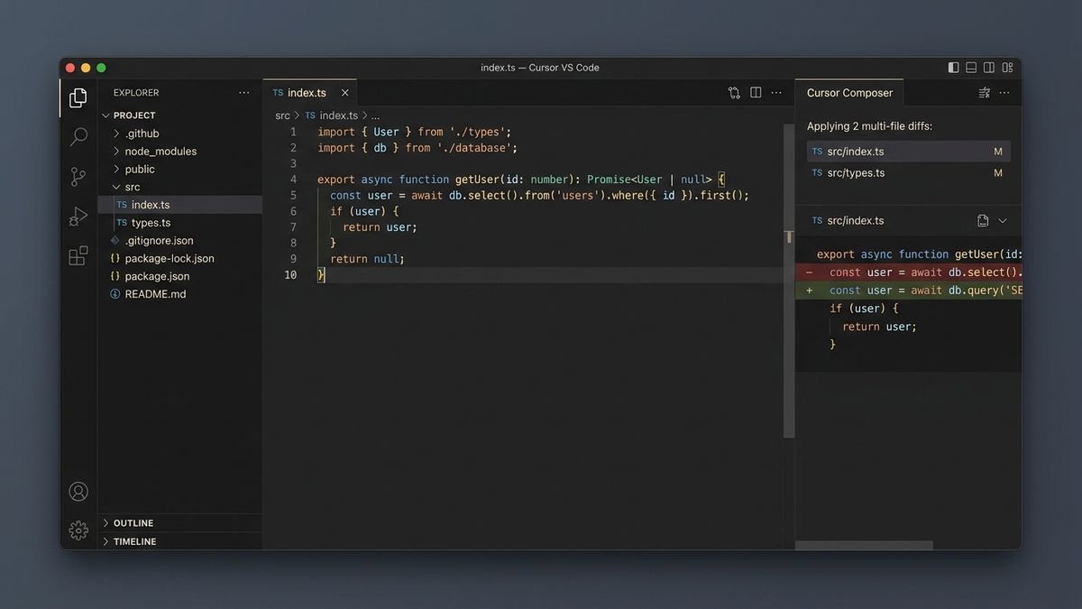Open types.ts in the file tree
1082x609 pixels.
coord(179,223)
